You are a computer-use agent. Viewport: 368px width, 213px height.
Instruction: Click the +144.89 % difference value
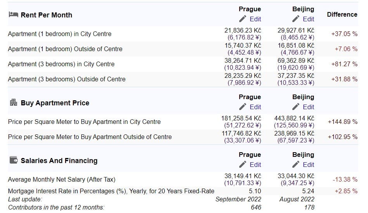point(342,122)
